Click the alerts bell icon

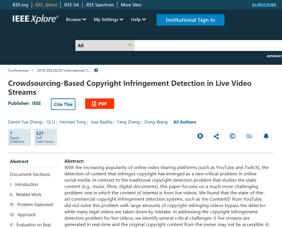266,136
